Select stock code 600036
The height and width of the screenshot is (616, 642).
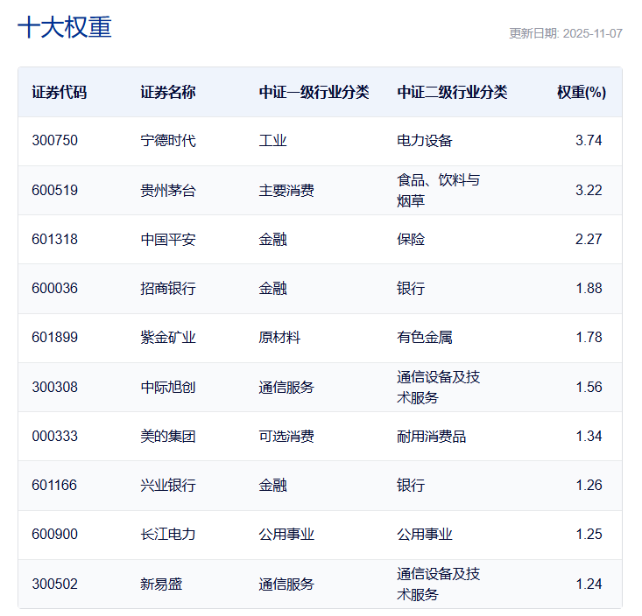tap(55, 289)
